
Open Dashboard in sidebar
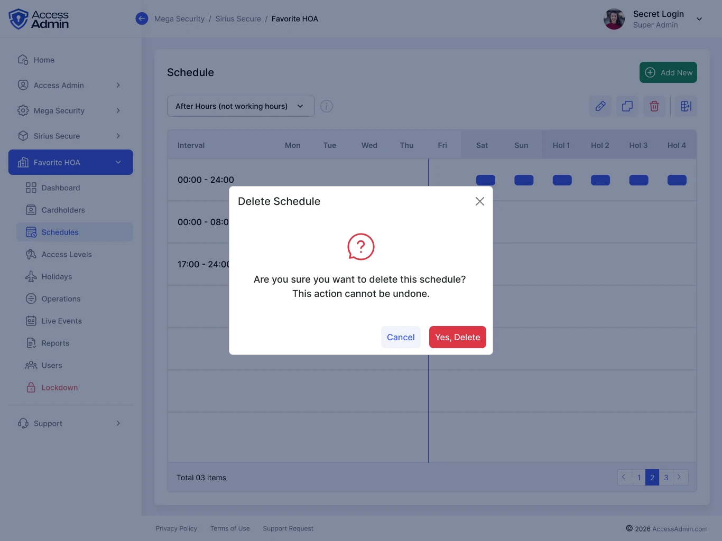coord(75,188)
